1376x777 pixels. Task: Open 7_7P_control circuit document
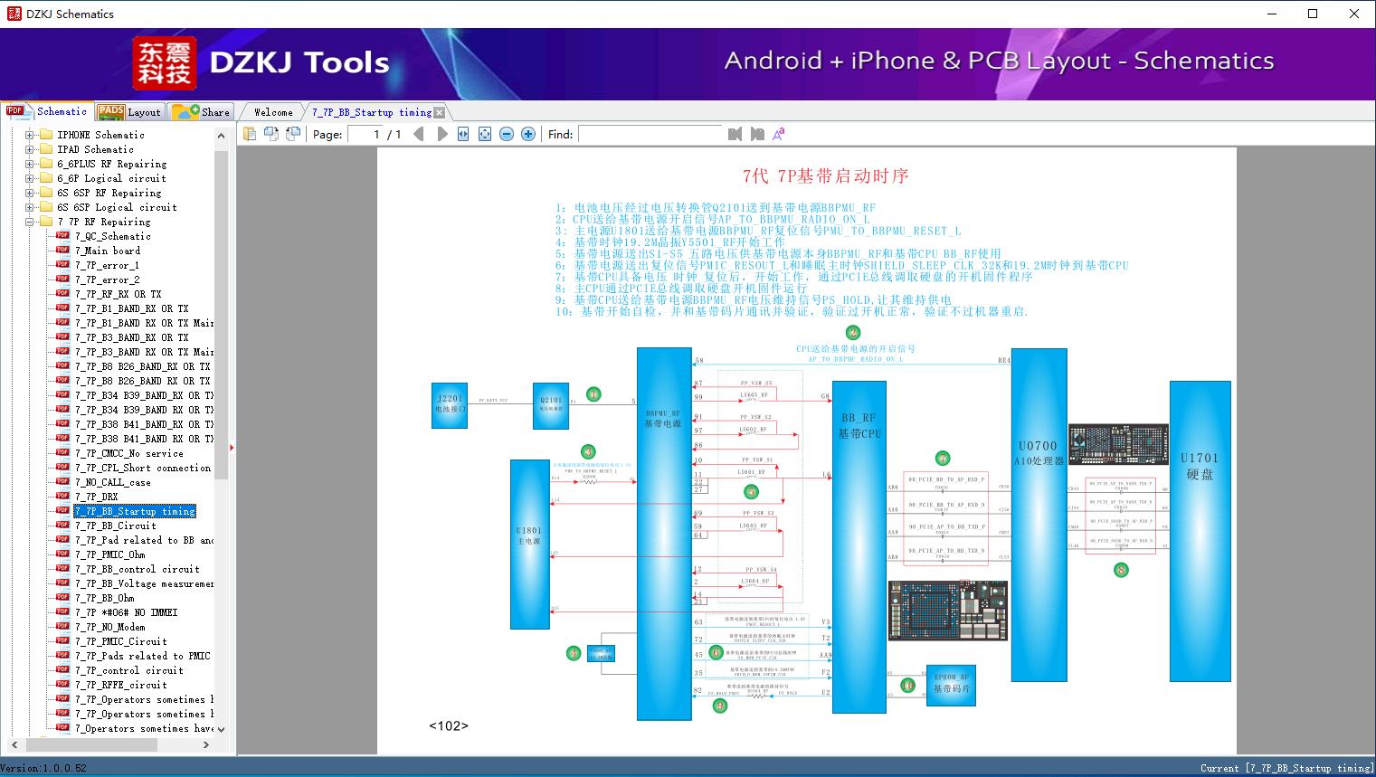coord(128,670)
